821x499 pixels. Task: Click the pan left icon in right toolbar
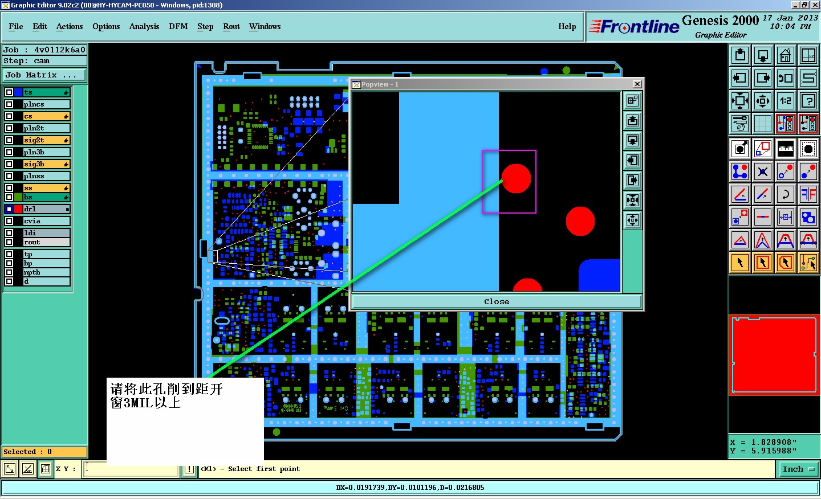click(x=740, y=78)
